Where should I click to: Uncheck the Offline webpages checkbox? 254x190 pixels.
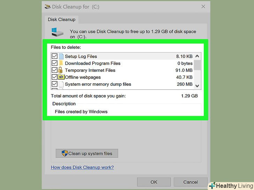click(x=54, y=77)
